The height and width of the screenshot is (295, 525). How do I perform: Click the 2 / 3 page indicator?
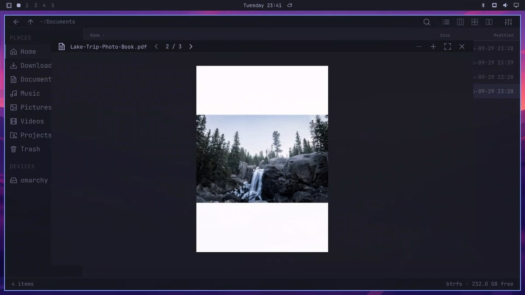coord(174,46)
